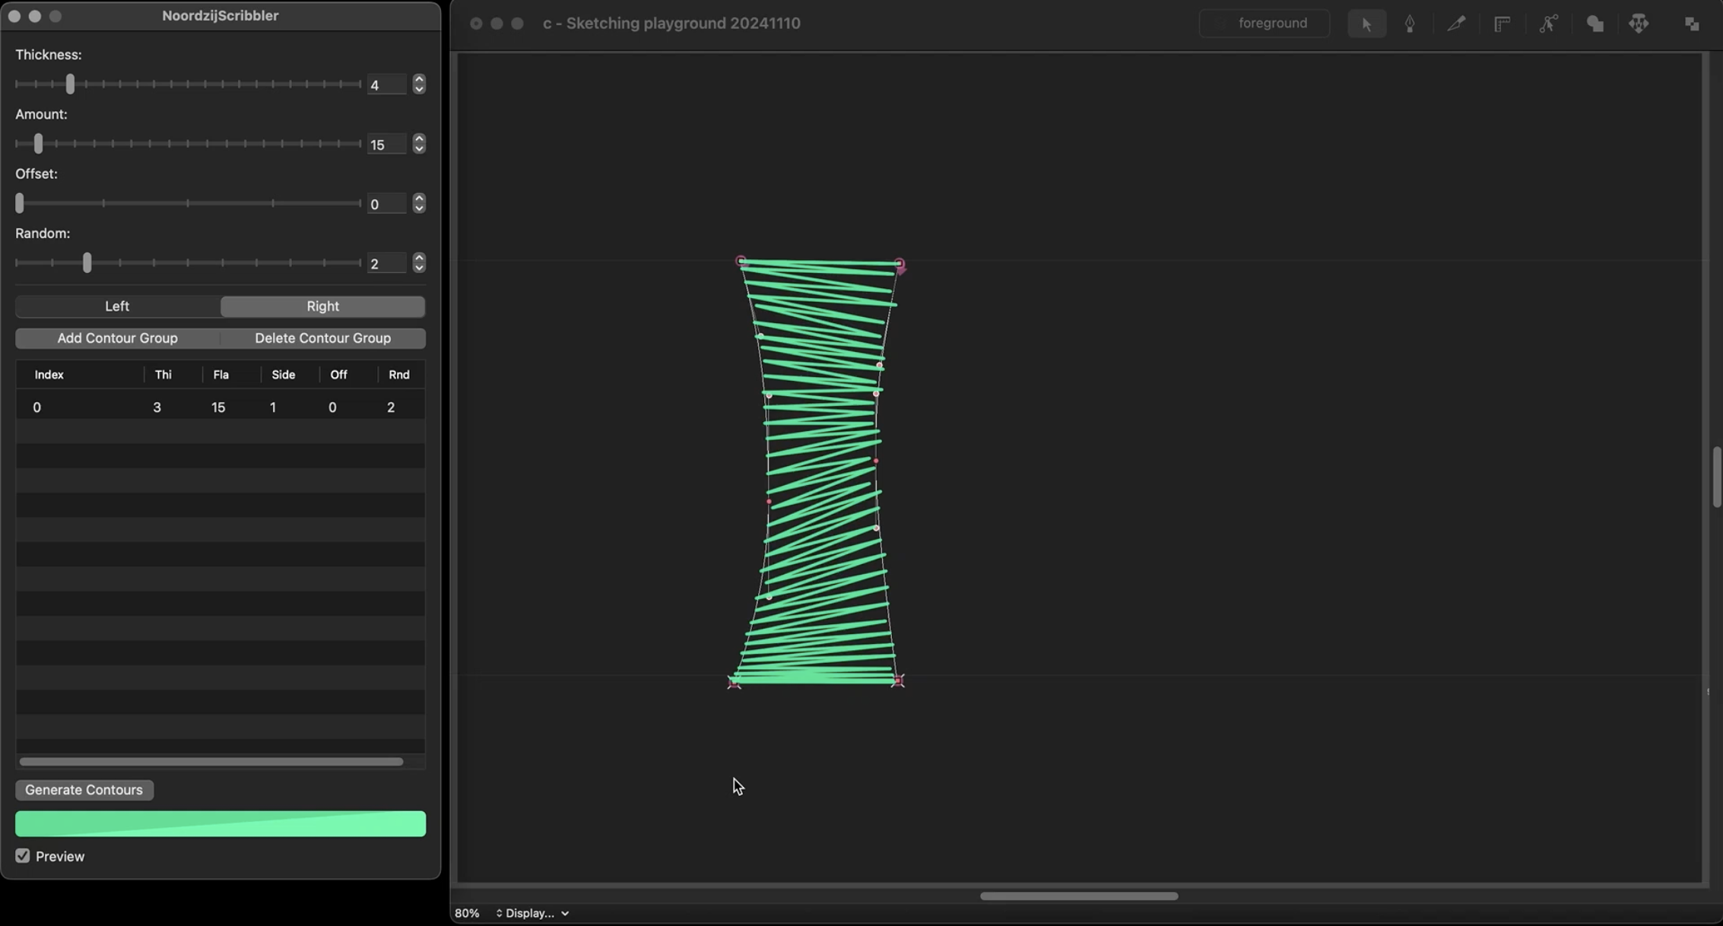
Task: Toggle the Preview checkbox
Action: [x=23, y=856]
